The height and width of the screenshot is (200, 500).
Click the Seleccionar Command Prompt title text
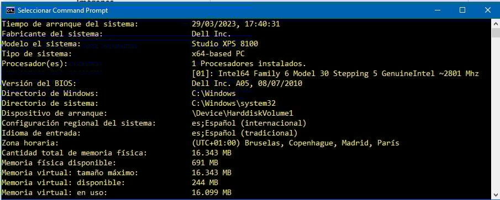point(63,10)
